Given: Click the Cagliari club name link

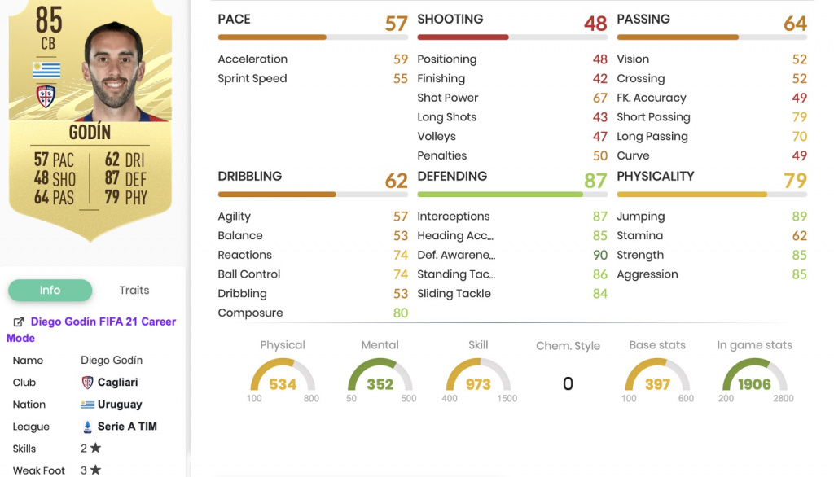Looking at the screenshot, I should tap(117, 383).
